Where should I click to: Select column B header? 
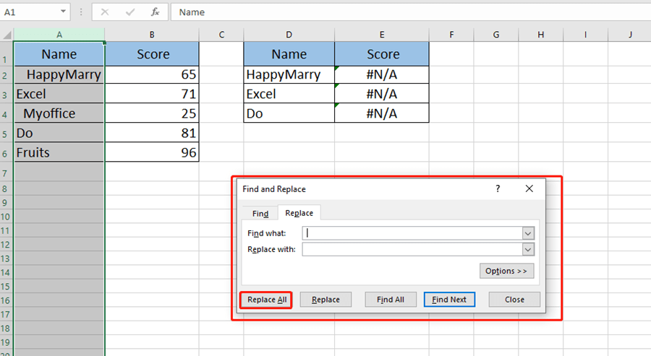[x=152, y=35]
